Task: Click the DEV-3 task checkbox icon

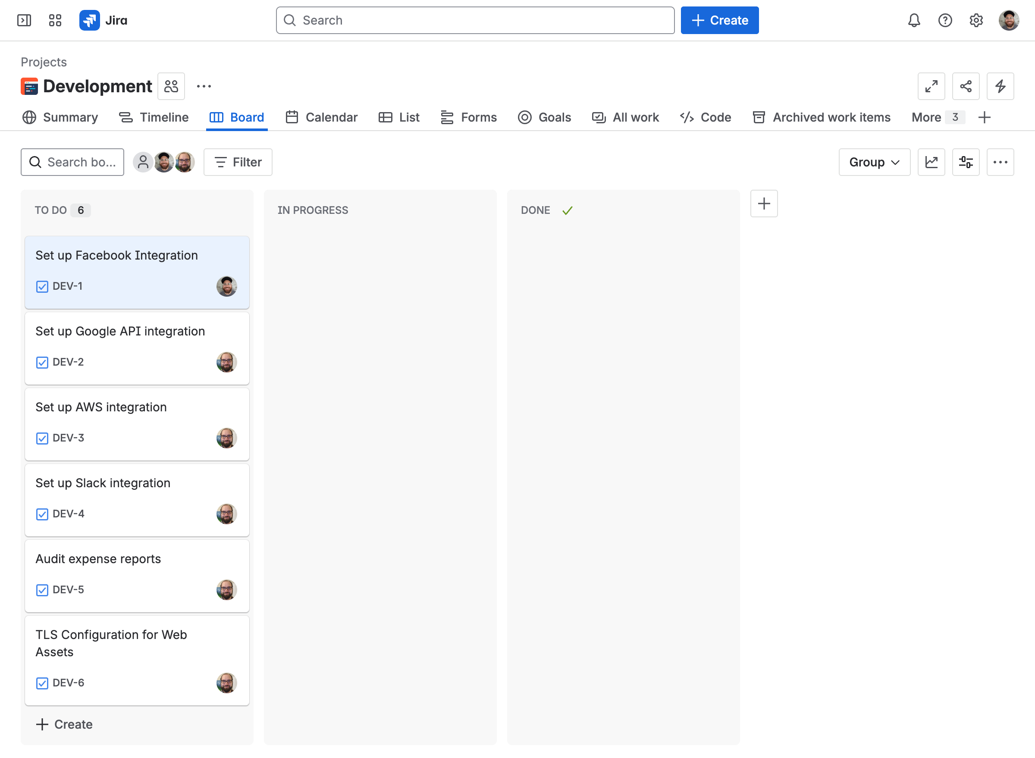Action: [42, 438]
